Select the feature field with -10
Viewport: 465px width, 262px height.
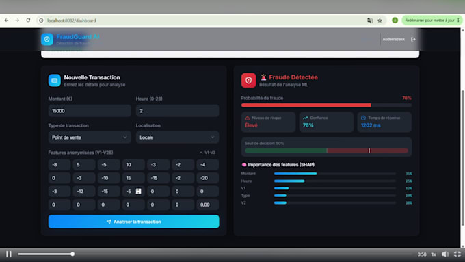109,178
